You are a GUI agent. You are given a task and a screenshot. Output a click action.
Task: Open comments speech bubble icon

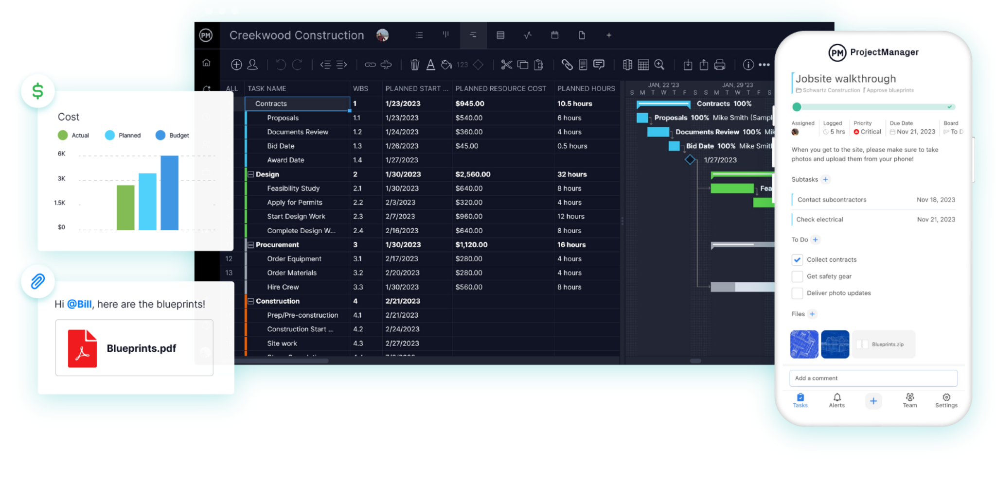point(599,65)
